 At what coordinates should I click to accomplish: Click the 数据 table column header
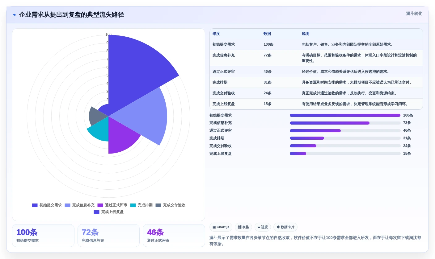pos(267,34)
